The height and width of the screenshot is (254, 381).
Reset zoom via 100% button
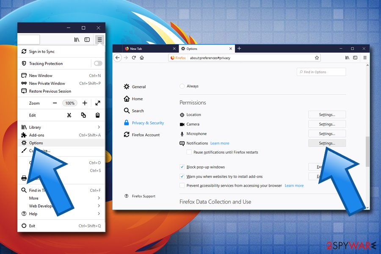(70, 103)
